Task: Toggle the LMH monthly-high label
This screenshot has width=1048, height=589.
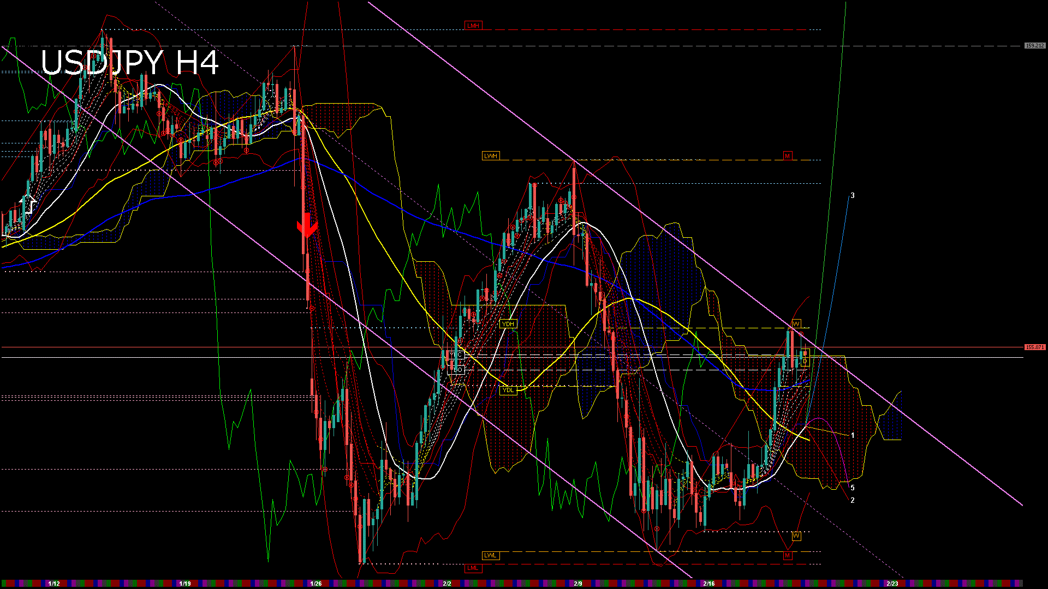Action: coord(473,25)
